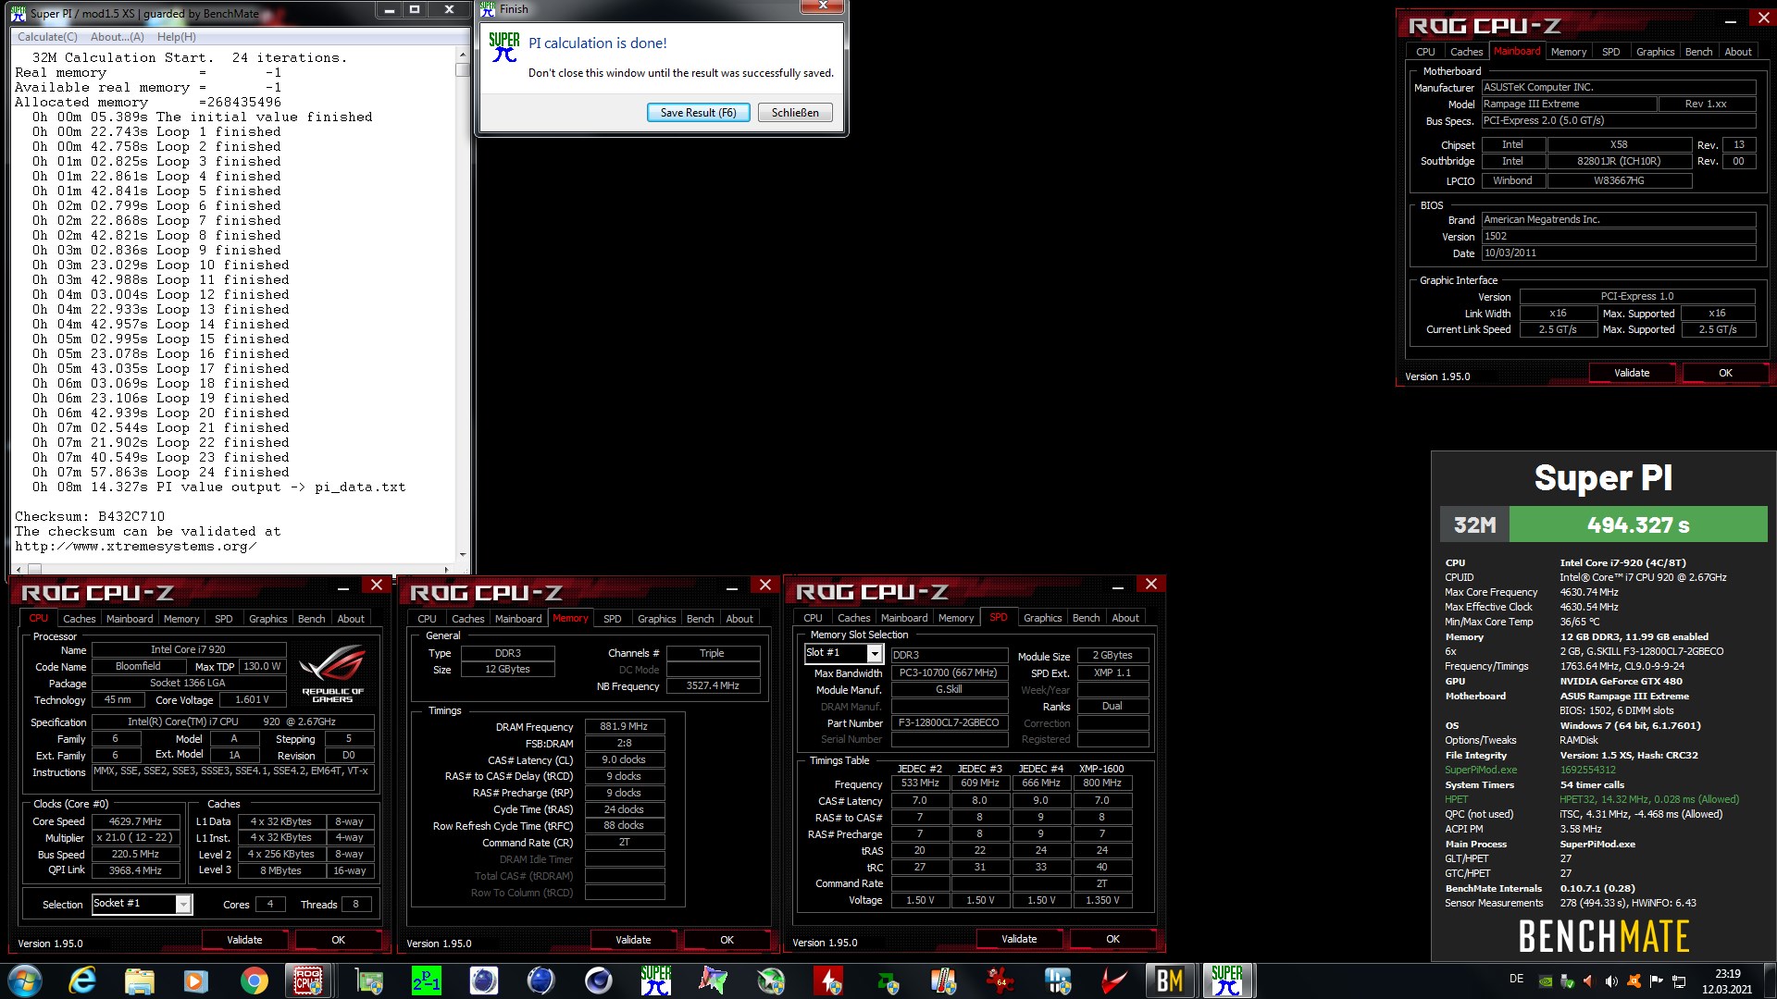This screenshot has height=999, width=1777.
Task: Open Avast antivirus tray icon
Action: coord(1634,981)
